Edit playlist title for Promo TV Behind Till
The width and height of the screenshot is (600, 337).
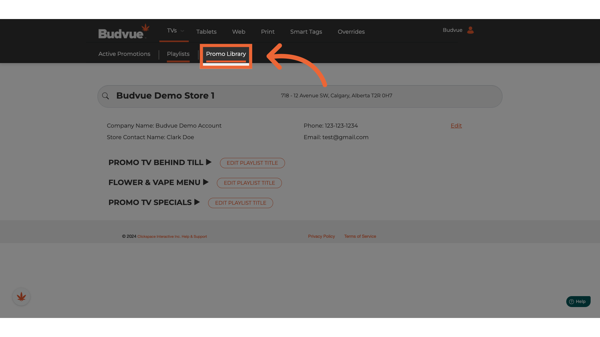[252, 163]
